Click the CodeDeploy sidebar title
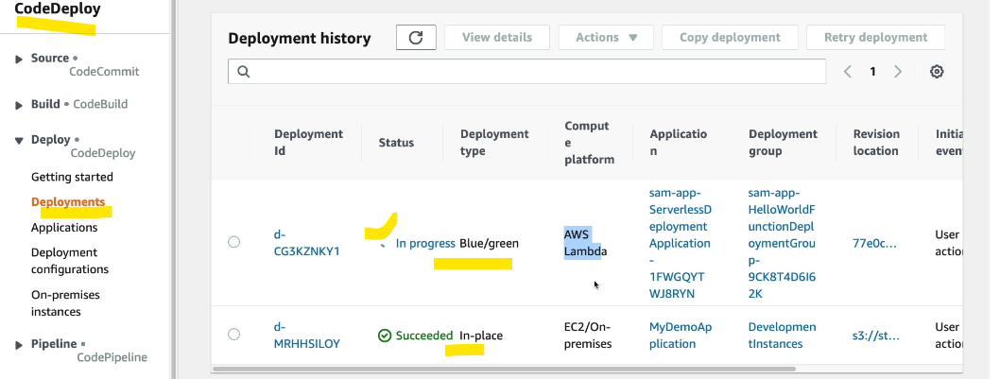This screenshot has height=379, width=1000. coord(58,9)
